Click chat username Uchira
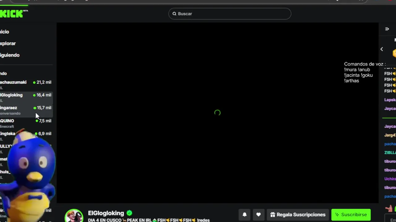This screenshot has width=396, height=222. coord(390,179)
